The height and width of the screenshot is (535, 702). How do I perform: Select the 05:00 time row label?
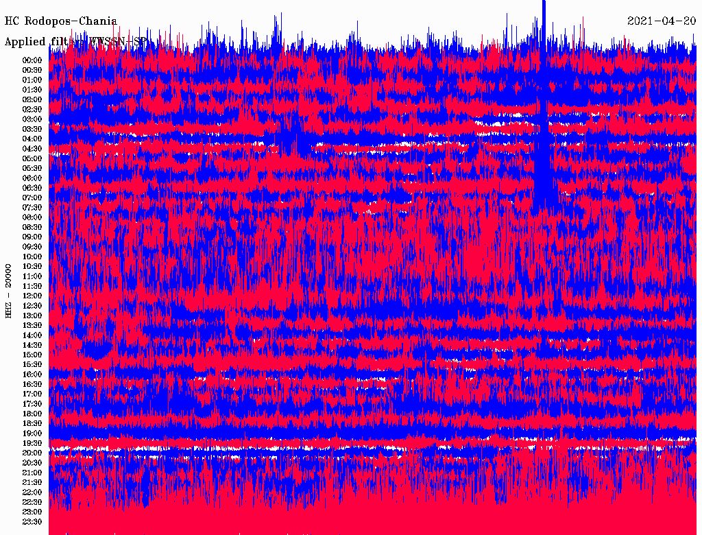click(x=32, y=158)
